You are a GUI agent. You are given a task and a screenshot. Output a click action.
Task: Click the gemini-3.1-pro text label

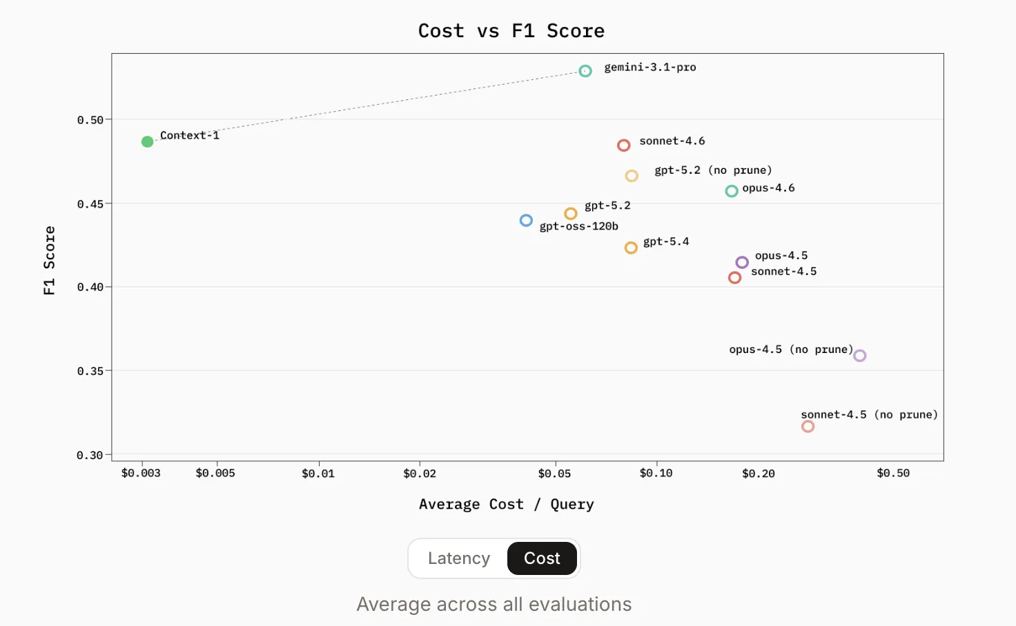tap(650, 68)
